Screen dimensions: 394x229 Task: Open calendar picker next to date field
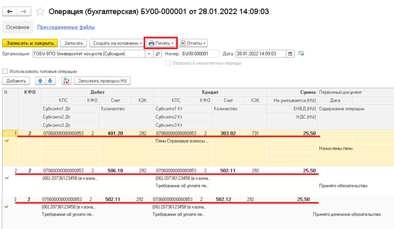point(291,54)
